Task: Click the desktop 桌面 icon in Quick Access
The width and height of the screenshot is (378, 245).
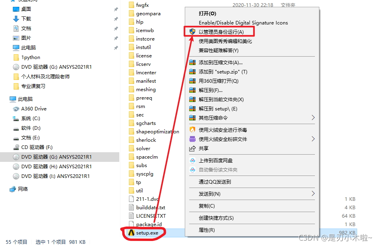Action: click(16, 9)
